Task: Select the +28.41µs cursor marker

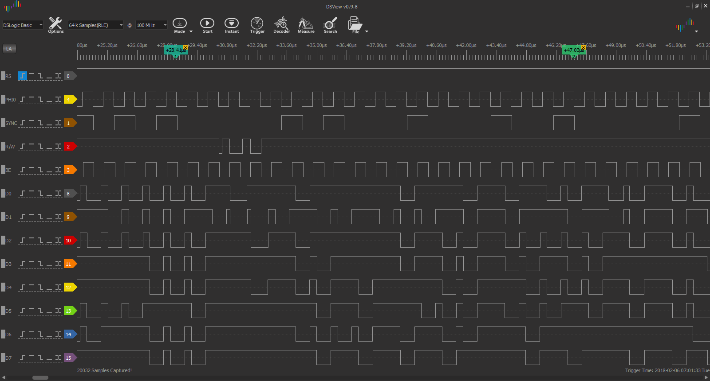Action: pos(175,51)
